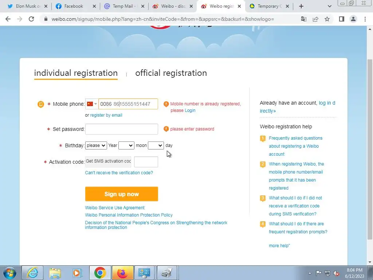Open the printer taskbar icon
This screenshot has width=373, height=280.
167,273
